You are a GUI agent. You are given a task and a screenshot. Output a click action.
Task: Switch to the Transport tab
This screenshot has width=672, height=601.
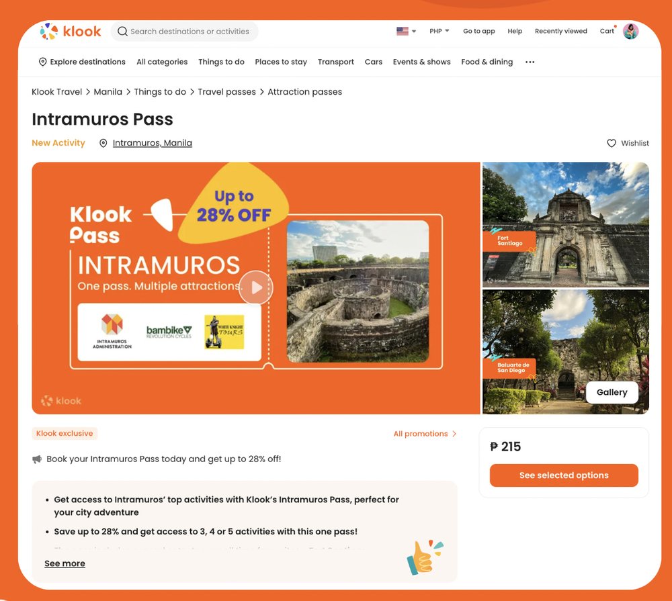click(335, 62)
